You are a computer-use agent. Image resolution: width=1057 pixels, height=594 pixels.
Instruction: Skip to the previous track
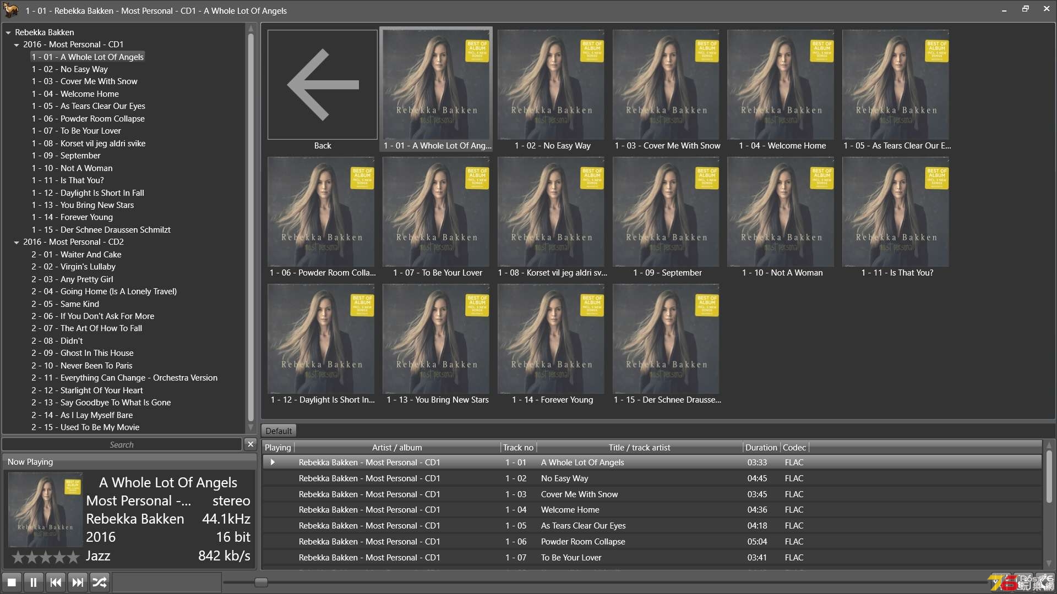(56, 582)
